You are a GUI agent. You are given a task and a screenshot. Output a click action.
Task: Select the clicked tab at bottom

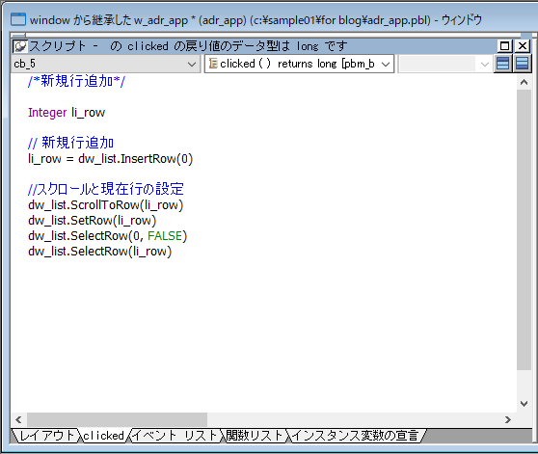(x=103, y=436)
